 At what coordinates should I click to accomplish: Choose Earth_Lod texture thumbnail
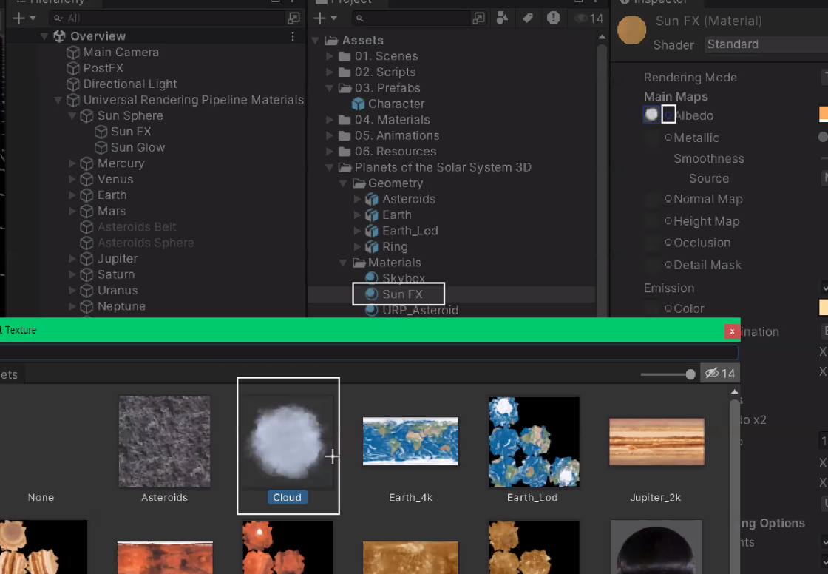tap(534, 442)
